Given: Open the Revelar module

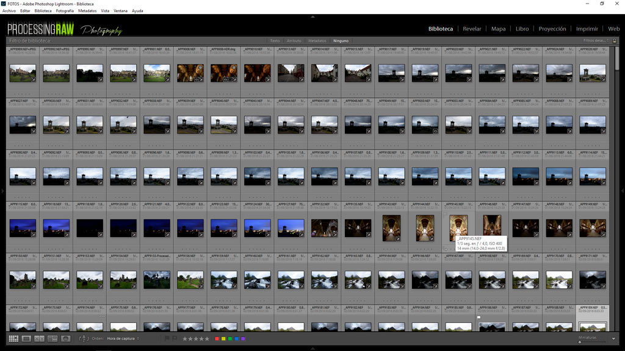Looking at the screenshot, I should (472, 29).
